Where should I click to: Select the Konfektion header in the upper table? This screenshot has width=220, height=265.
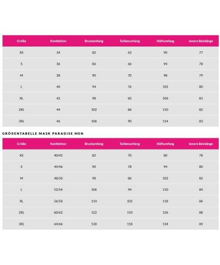58,41
